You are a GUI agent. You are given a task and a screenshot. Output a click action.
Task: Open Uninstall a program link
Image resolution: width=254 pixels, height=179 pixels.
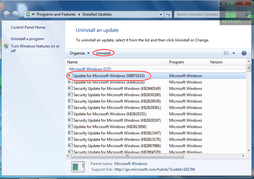pyautogui.click(x=27, y=39)
